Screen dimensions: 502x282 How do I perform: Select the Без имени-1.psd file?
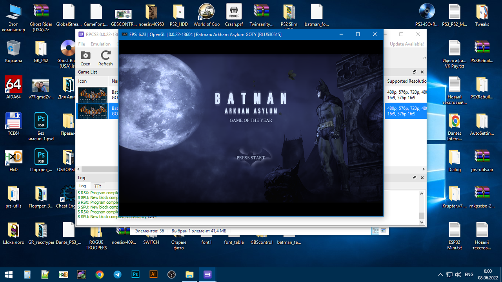point(41,127)
